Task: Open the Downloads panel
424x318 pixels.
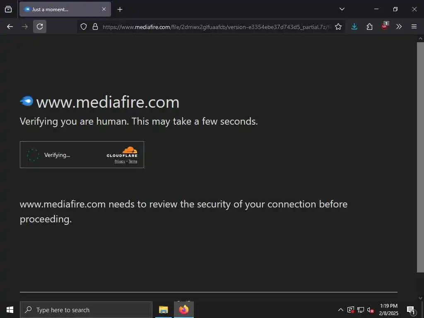Action: point(354,26)
